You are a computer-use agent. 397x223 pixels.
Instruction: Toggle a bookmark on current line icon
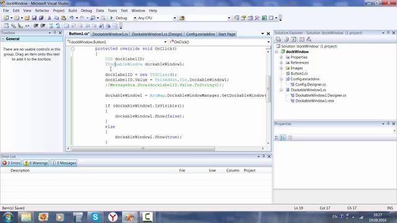point(66,26)
